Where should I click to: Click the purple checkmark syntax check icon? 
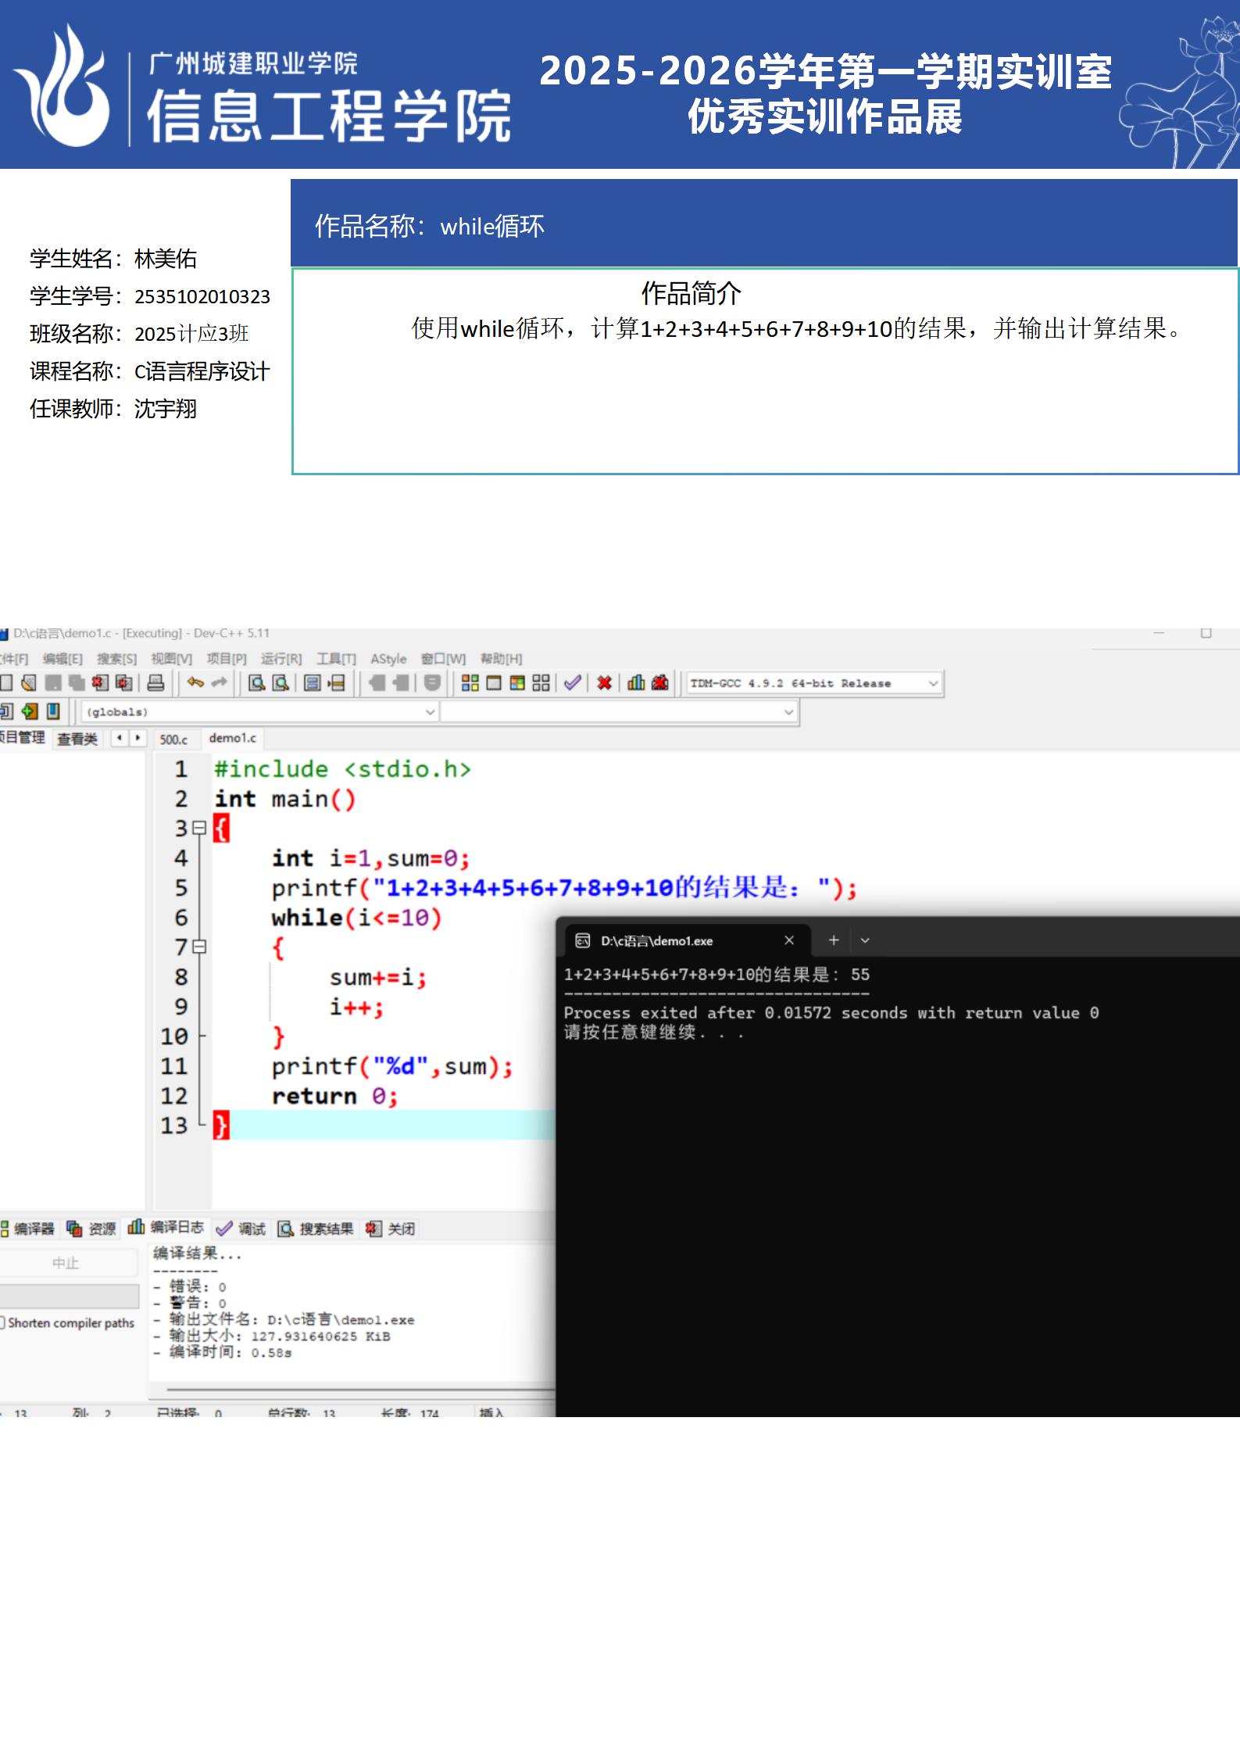coord(573,683)
